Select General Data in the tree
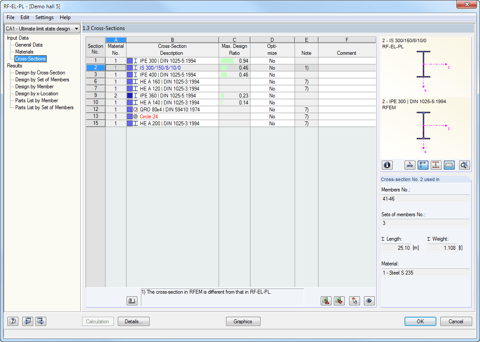Screen dimensions: 480x342 29,45
